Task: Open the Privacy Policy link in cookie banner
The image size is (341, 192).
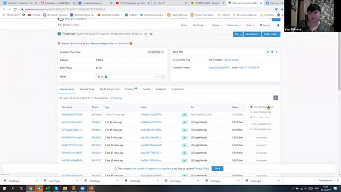Action: point(201,169)
